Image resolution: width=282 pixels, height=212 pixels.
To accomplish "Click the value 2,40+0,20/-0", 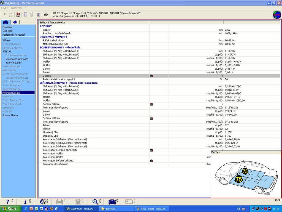I will [x=232, y=139].
